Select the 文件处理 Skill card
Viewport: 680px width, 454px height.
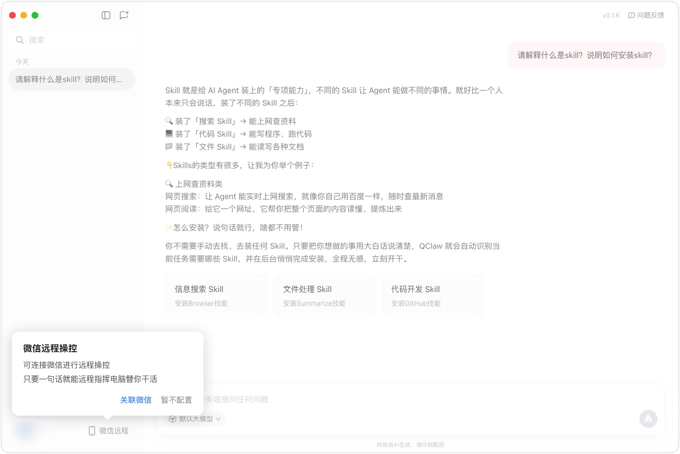(324, 295)
